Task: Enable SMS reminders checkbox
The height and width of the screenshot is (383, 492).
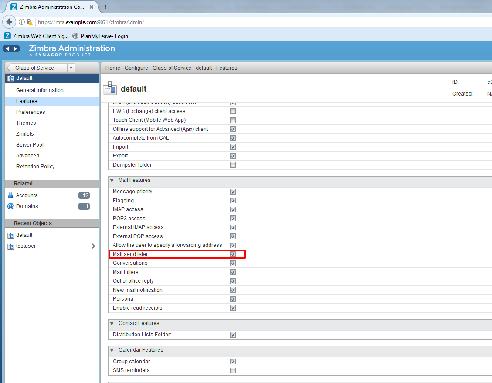Action: click(233, 371)
